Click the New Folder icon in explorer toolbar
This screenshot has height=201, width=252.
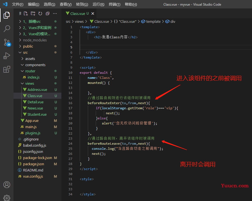click(33, 14)
